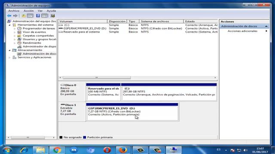
Task: Open Acciones adicionales submenu arrow
Action: click(266, 31)
